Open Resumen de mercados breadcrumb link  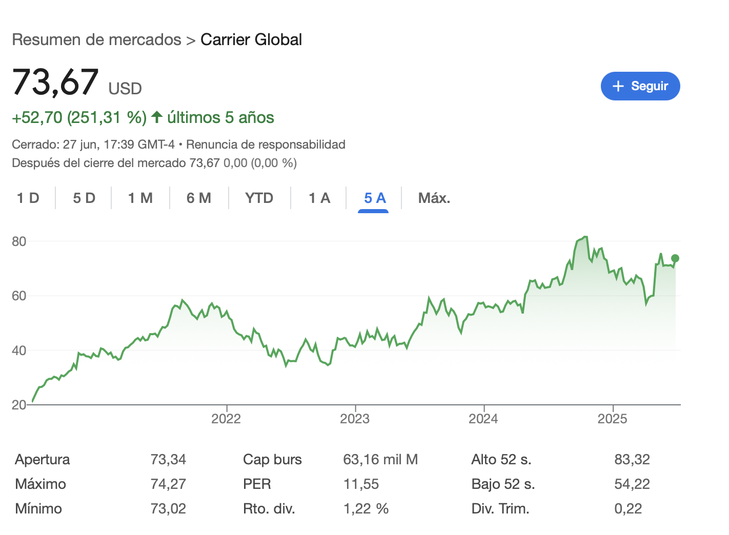pos(96,39)
